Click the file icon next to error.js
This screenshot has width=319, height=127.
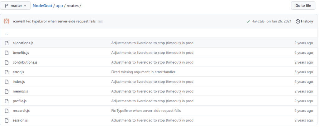[7, 72]
